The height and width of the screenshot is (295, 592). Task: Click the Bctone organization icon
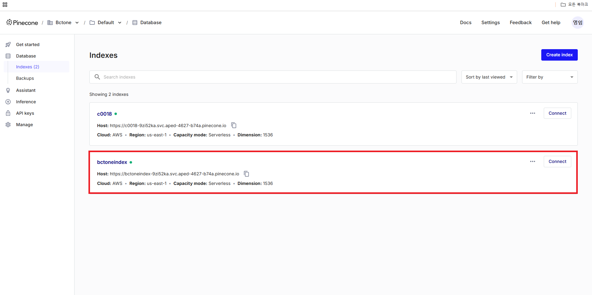(50, 23)
